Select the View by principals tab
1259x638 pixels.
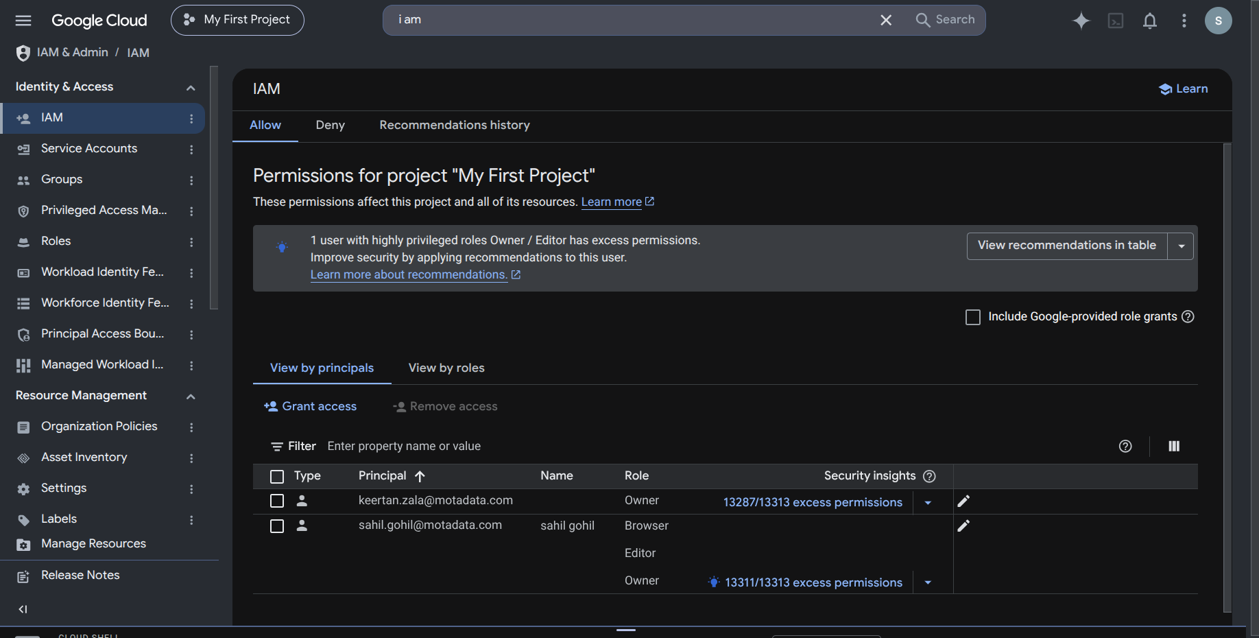[322, 368]
